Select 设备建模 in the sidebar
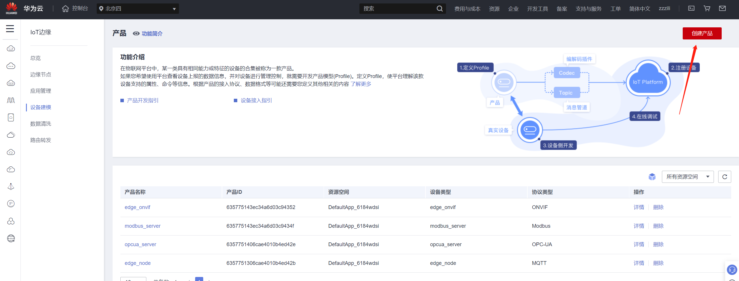This screenshot has width=739, height=281. (x=41, y=107)
